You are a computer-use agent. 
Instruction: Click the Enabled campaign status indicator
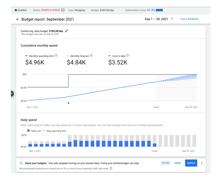pyautogui.click(x=16, y=10)
